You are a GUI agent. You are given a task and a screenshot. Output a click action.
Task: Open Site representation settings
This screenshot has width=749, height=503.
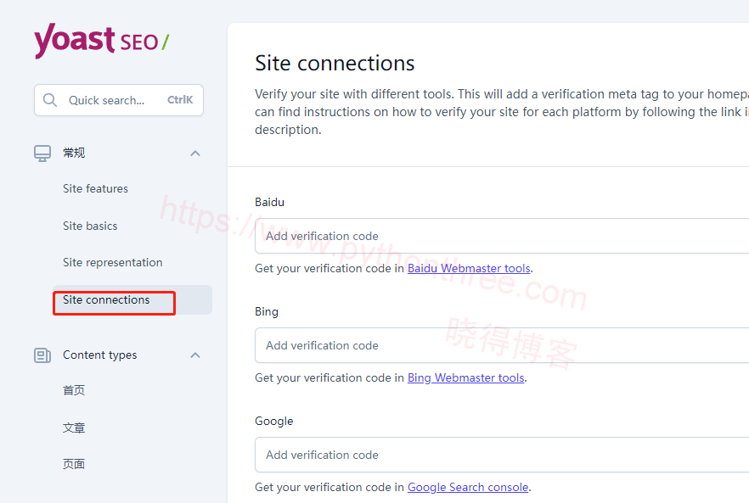point(113,262)
